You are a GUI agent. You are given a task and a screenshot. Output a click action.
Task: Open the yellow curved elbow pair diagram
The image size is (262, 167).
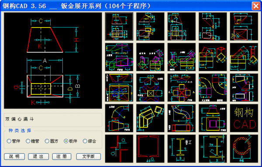(x=213, y=88)
